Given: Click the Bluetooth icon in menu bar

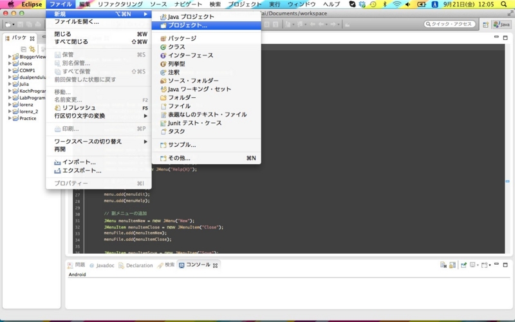Looking at the screenshot, I should point(384,5).
